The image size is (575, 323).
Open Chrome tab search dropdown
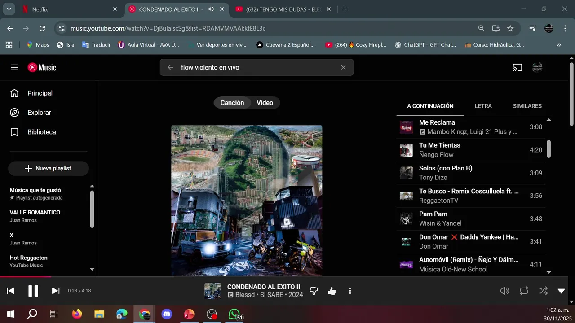pyautogui.click(x=9, y=9)
